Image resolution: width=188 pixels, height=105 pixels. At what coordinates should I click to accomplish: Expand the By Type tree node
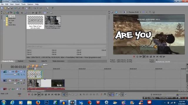click(x=4, y=20)
